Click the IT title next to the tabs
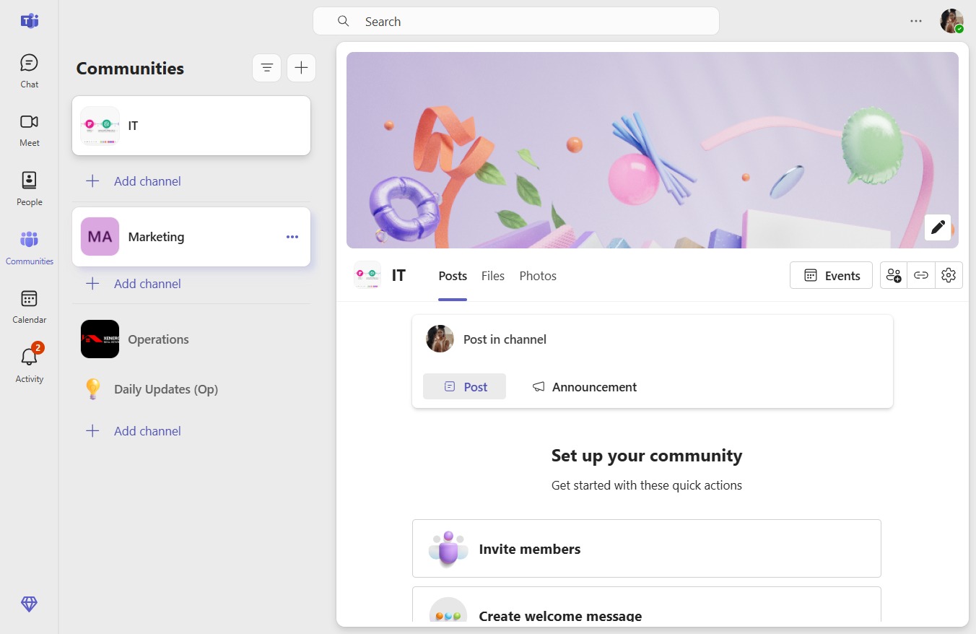Image resolution: width=976 pixels, height=634 pixels. 398,275
